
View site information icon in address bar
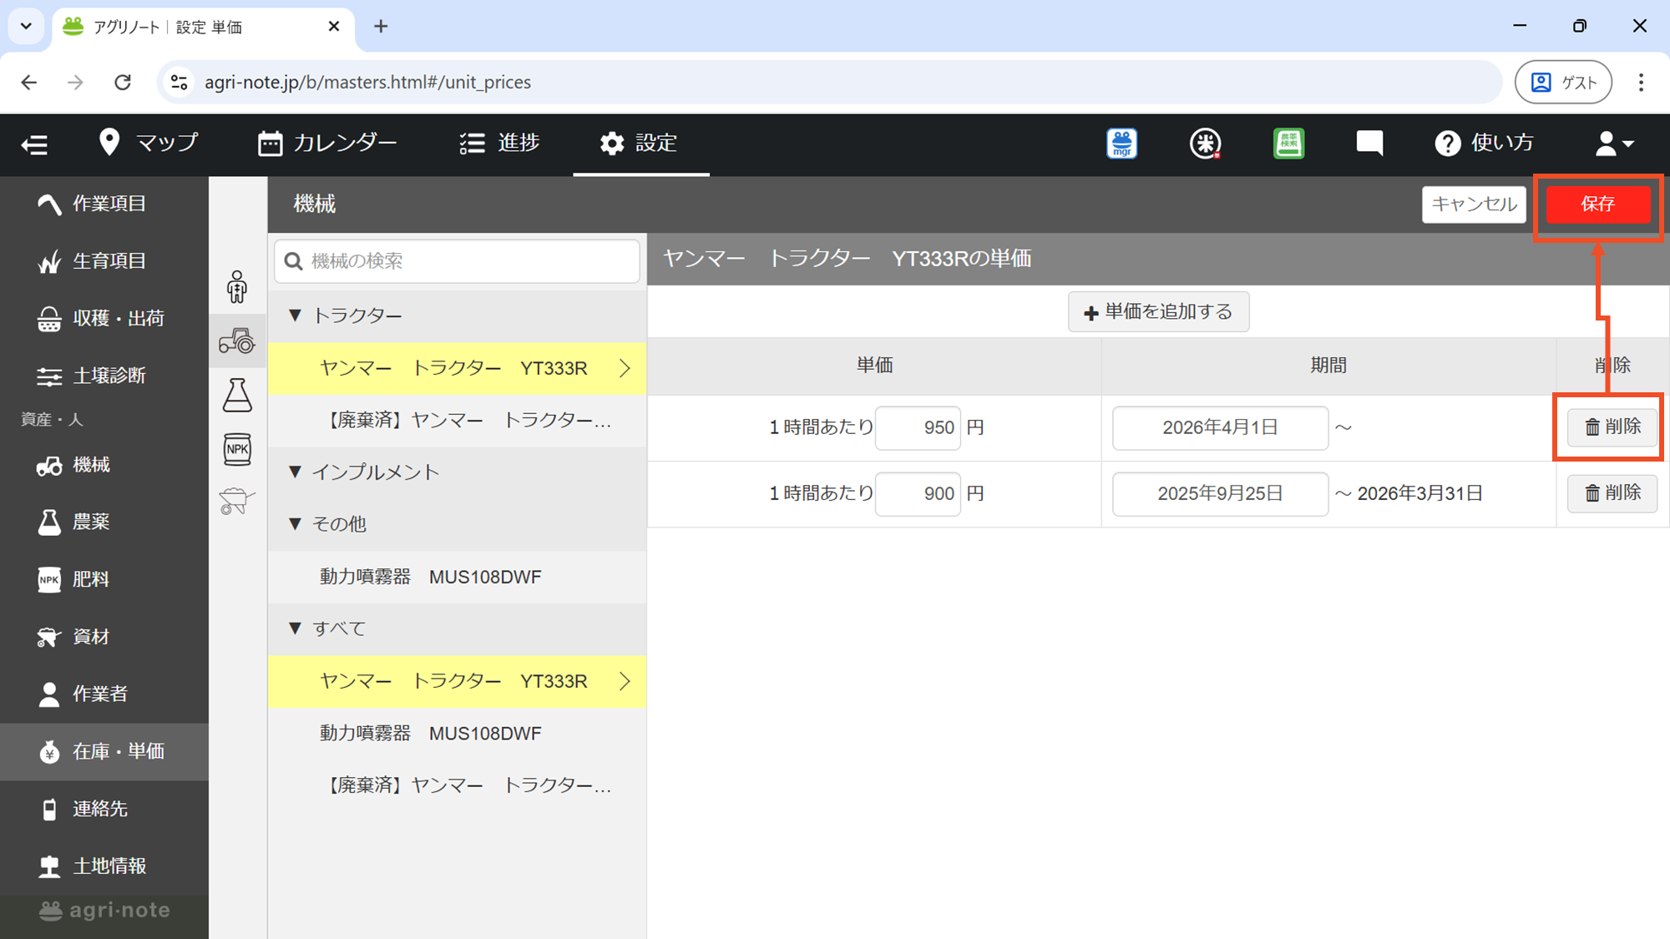179,82
